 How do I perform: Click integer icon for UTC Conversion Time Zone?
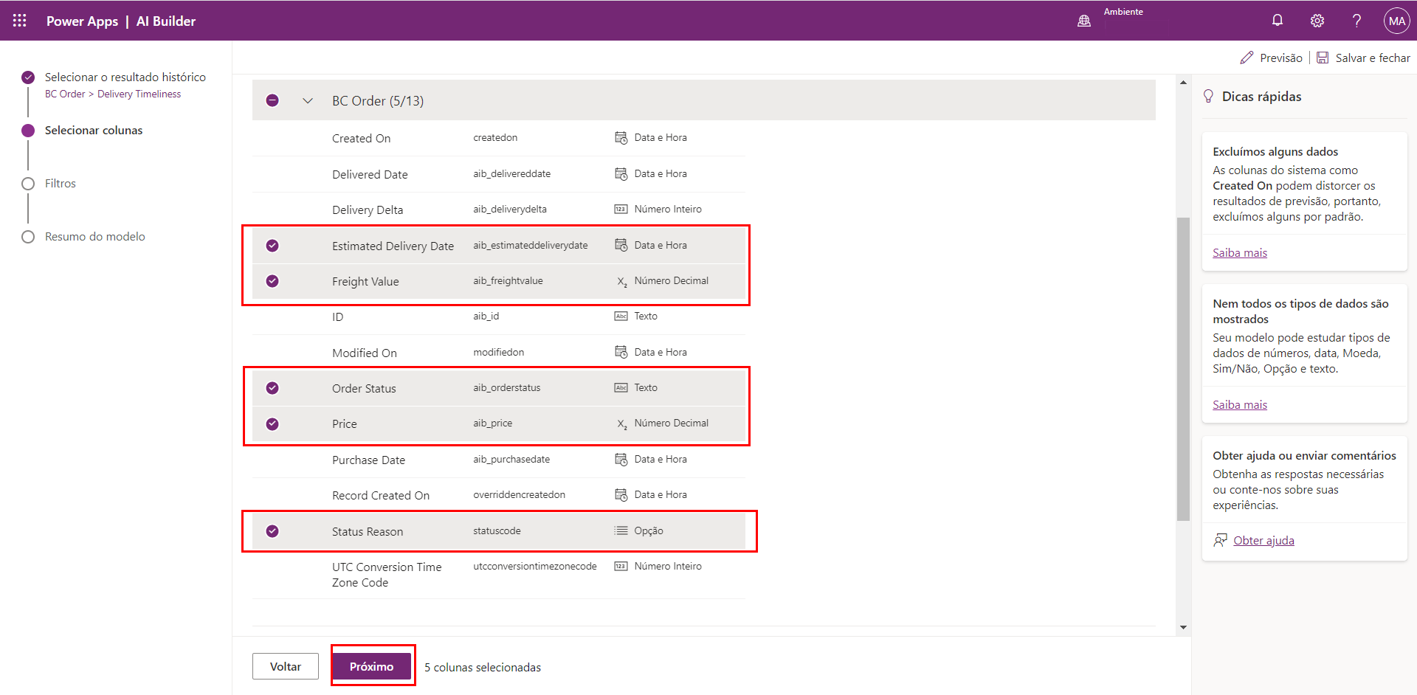pos(621,567)
